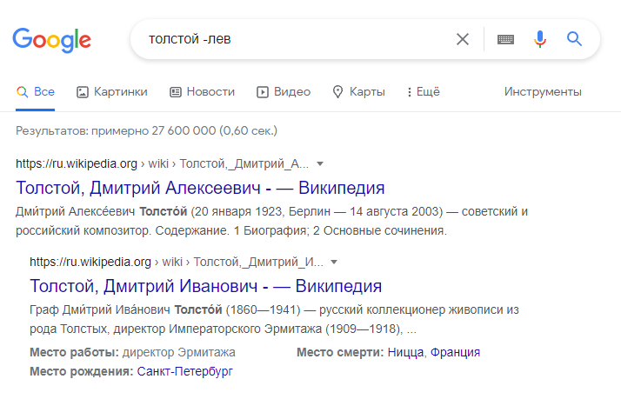Open the Ещё menu

[x=424, y=92]
